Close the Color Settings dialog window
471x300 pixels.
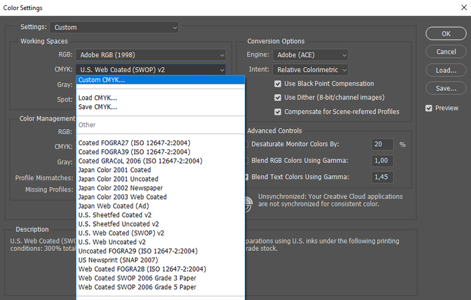(x=460, y=7)
